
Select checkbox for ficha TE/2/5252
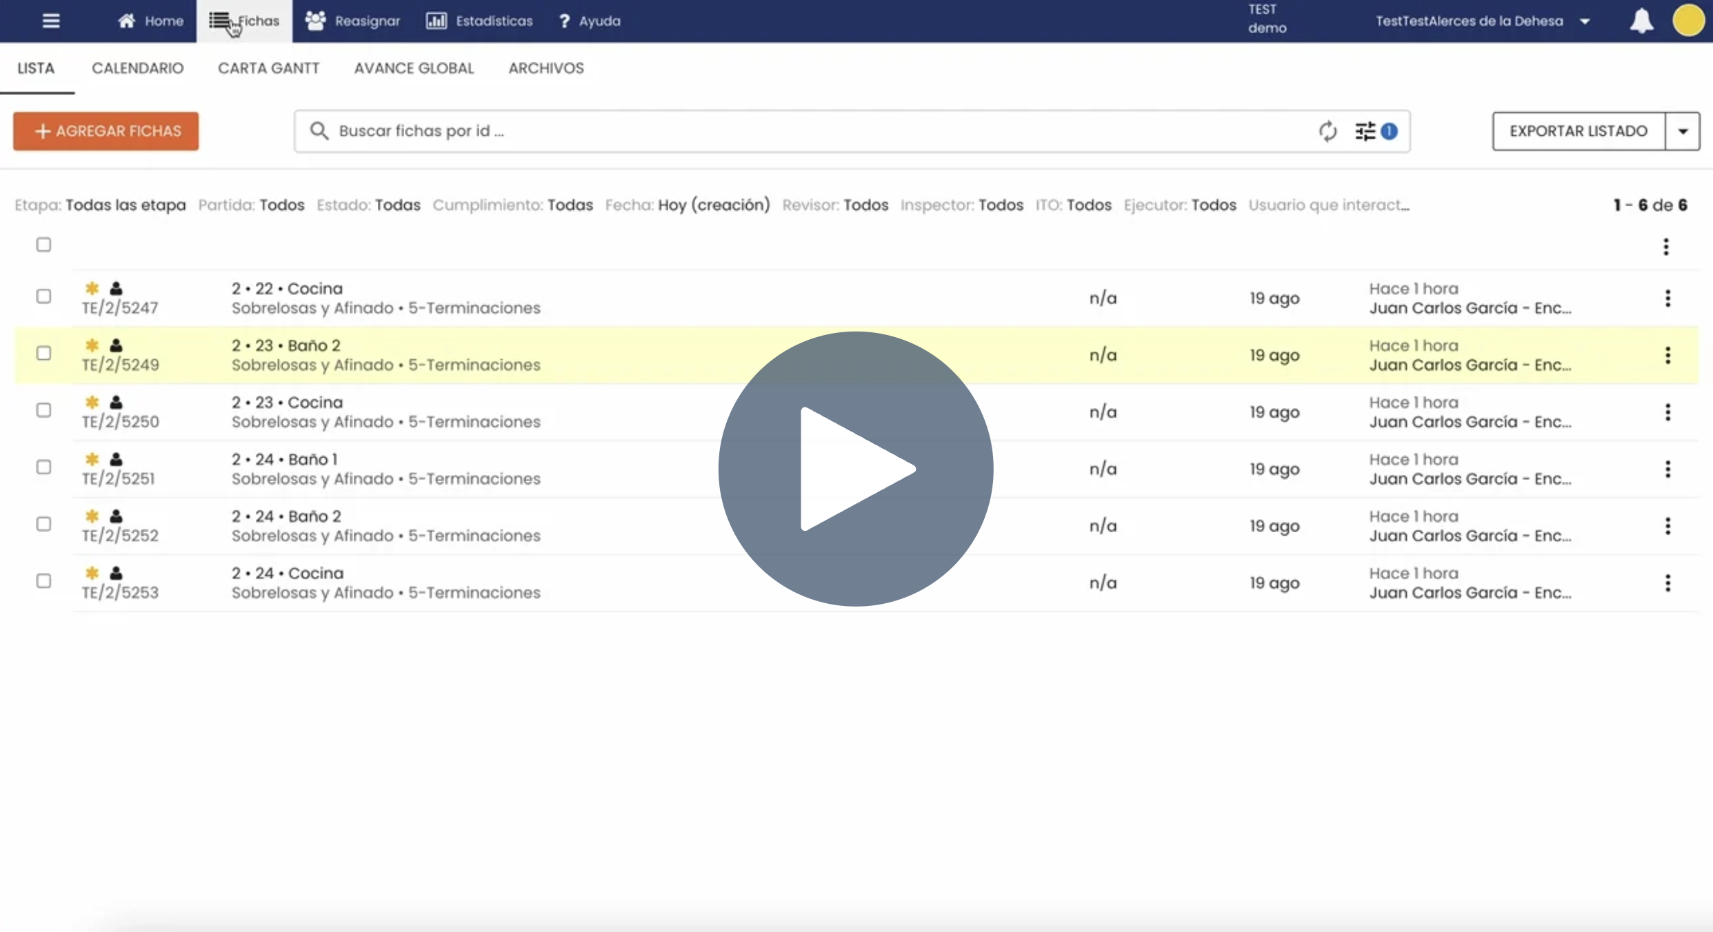tap(43, 524)
